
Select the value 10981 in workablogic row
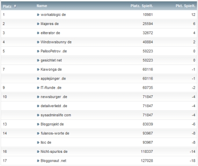click(x=148, y=14)
